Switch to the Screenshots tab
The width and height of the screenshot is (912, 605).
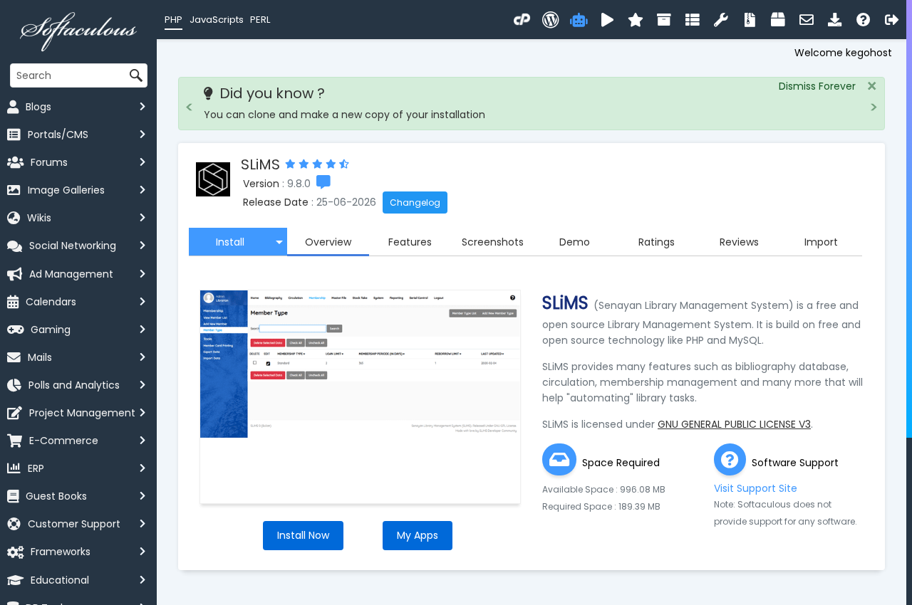click(x=492, y=242)
